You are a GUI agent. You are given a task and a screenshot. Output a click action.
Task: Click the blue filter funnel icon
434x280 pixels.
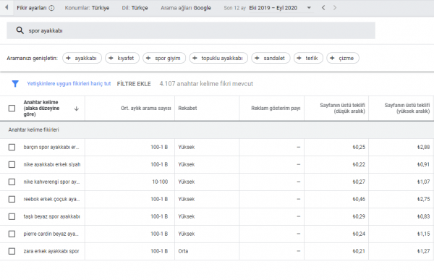[15, 84]
